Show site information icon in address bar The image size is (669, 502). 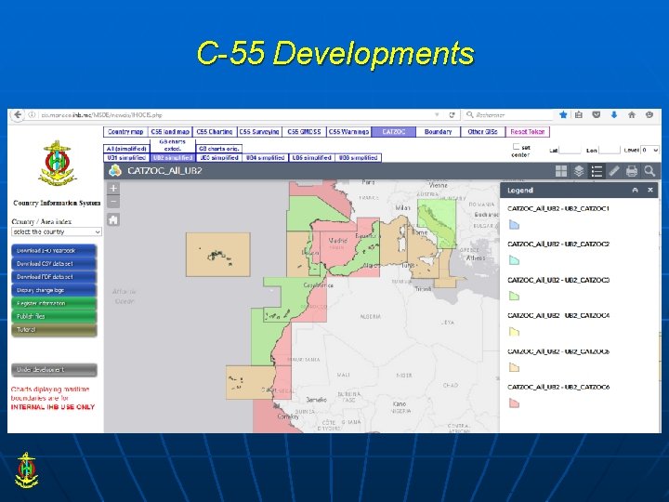pos(32,115)
